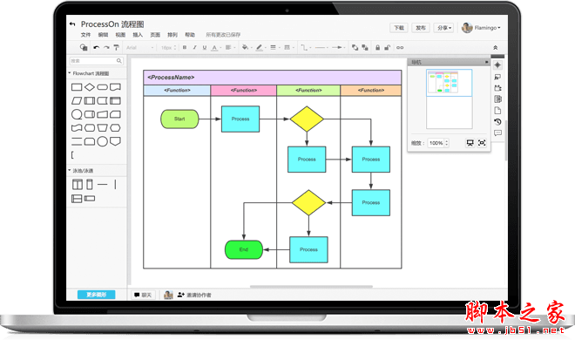Open the navigation compass panel icon
This screenshot has height=340, width=575.
[497, 65]
